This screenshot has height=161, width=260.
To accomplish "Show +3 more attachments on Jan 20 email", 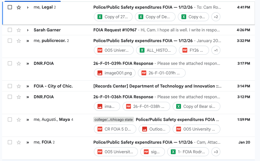I will pos(216,152).
